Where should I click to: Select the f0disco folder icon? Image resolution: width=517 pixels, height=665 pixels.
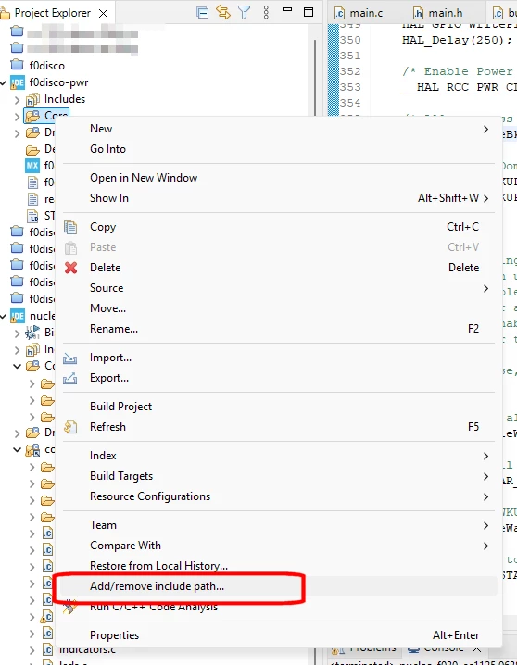pyautogui.click(x=17, y=65)
